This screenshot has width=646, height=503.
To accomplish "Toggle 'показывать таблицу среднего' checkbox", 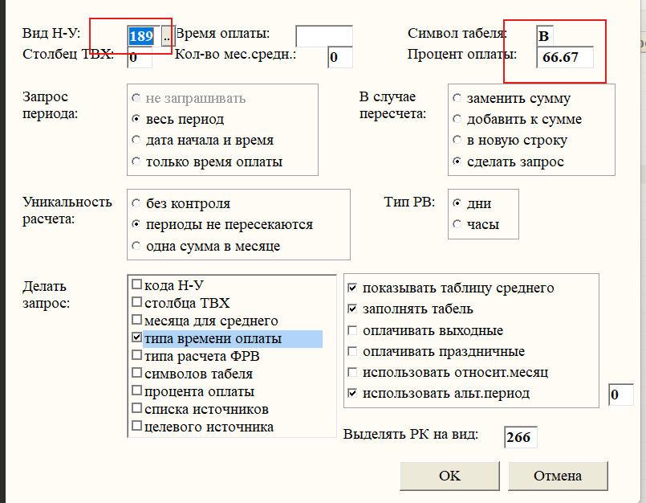I will [x=352, y=288].
